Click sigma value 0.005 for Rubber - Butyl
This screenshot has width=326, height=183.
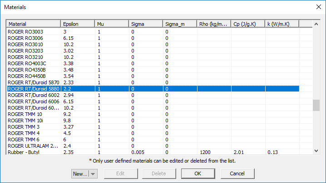point(138,152)
